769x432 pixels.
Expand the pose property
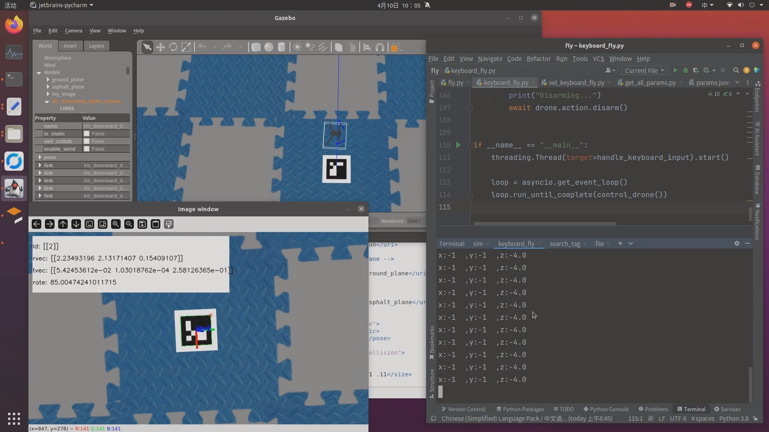[x=40, y=157]
